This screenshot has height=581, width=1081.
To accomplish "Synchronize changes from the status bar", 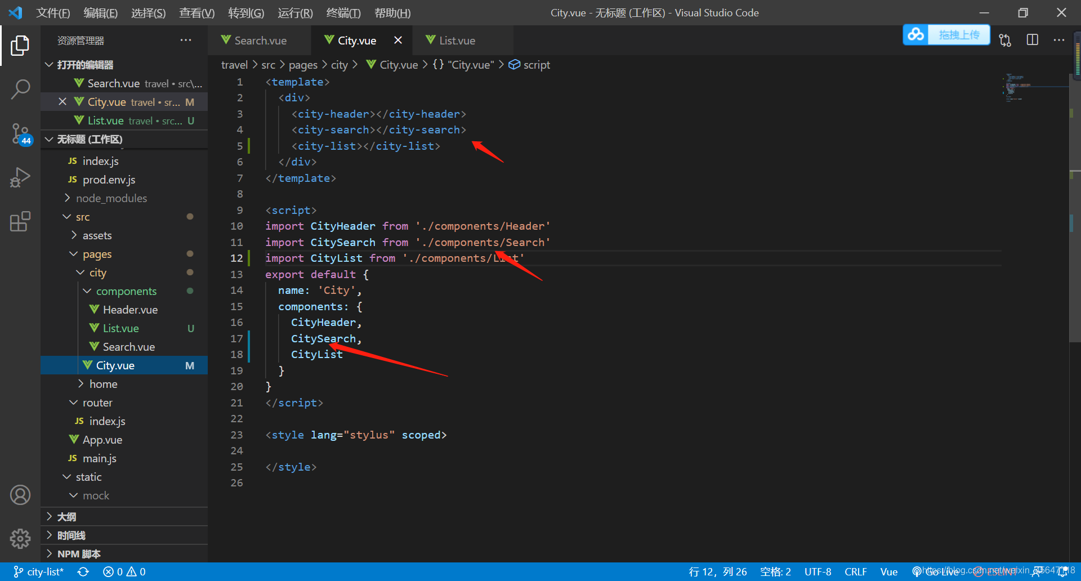I will click(83, 571).
